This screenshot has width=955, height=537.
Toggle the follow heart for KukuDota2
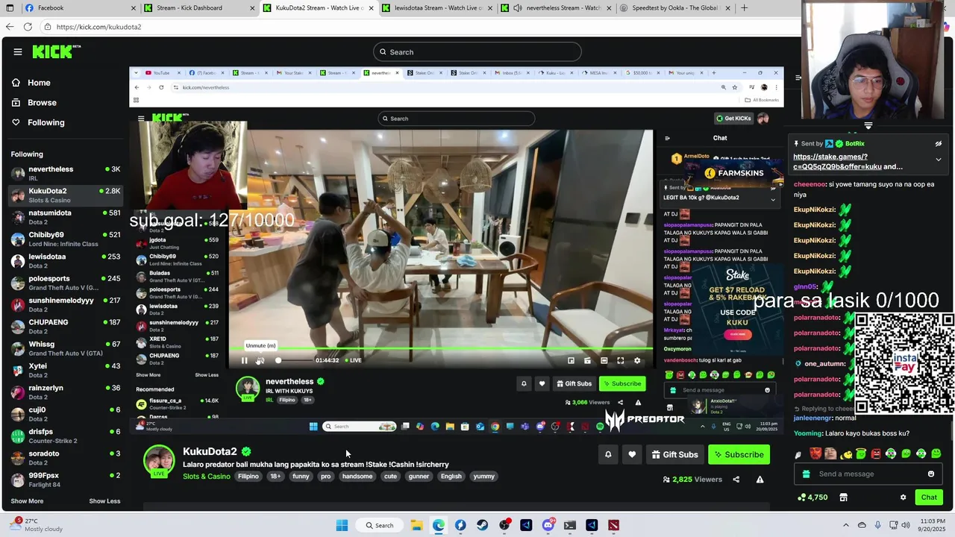pos(632,454)
